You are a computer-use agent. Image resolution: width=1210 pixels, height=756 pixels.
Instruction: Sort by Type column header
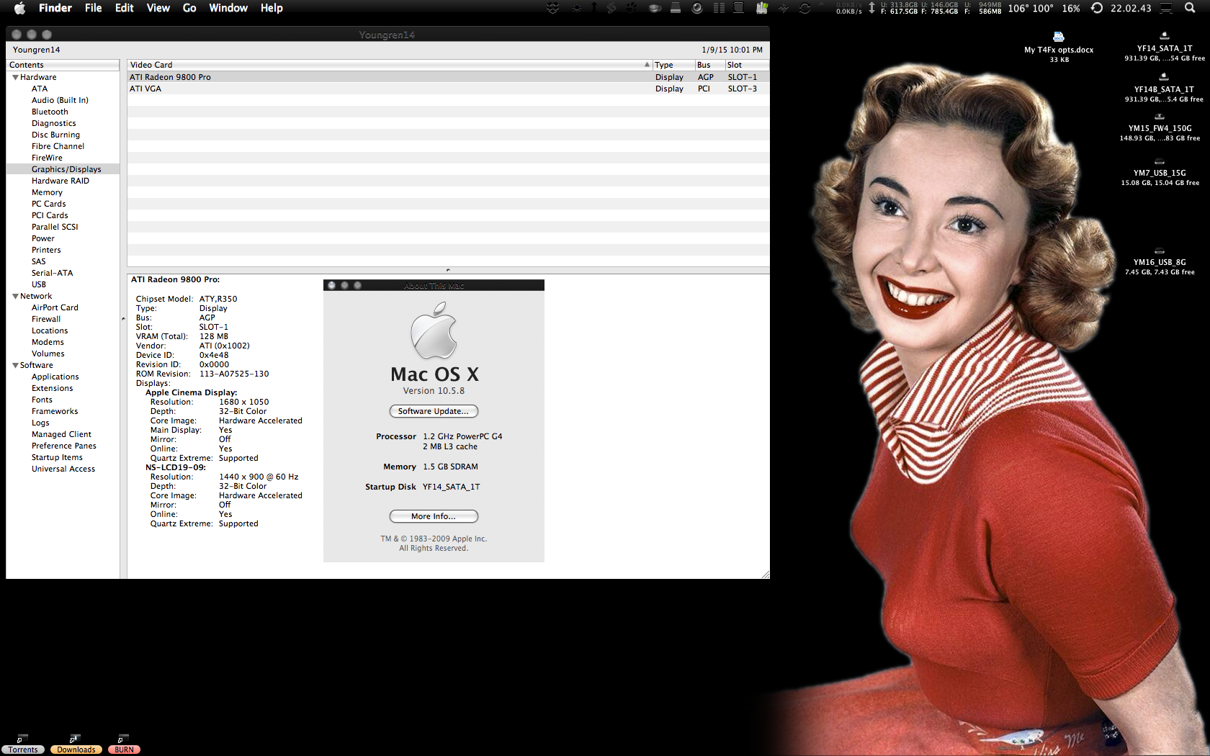point(673,65)
